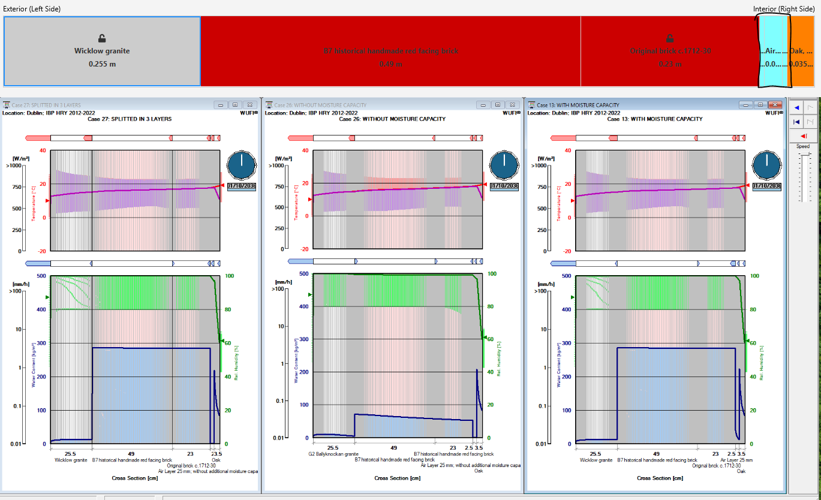The image size is (821, 500).
Task: Click the 01/10/2036 date in Case 13
Action: (x=766, y=186)
